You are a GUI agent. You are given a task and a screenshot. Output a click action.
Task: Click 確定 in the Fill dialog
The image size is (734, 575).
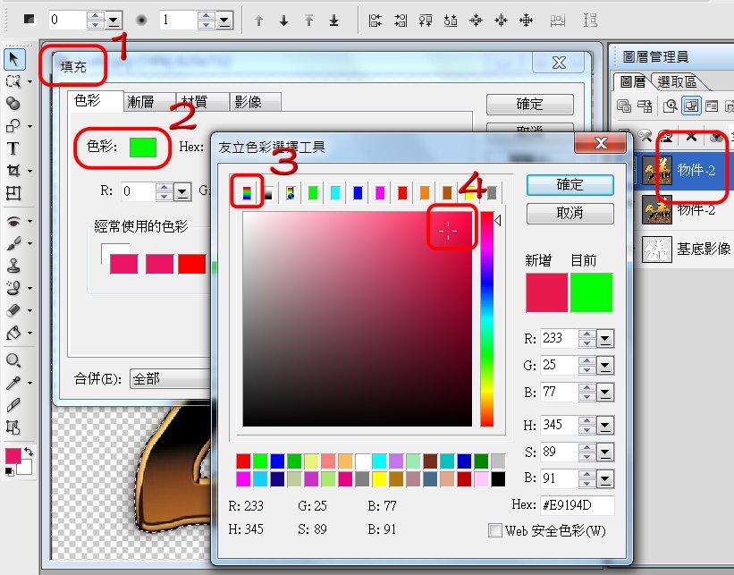click(529, 104)
